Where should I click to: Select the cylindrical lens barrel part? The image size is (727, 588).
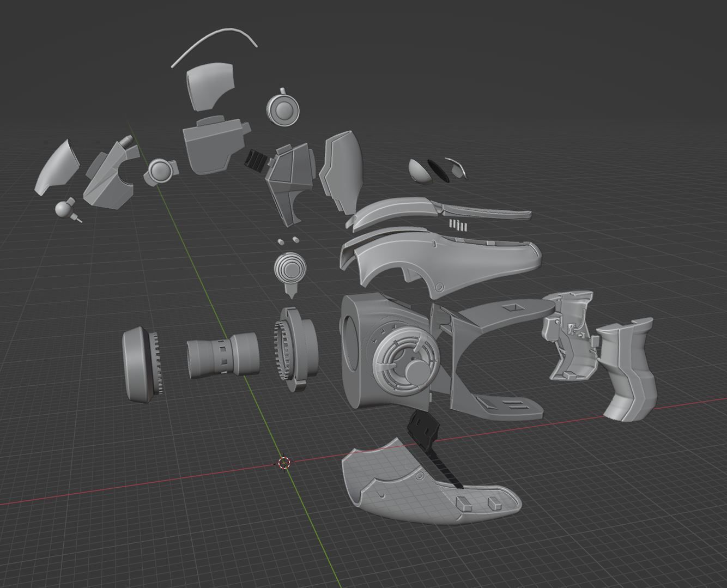tap(222, 355)
